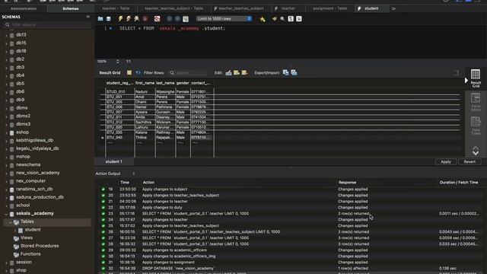487x274 pixels.
Task: Insert new row icon in result toolbar
Action: tap(237, 73)
